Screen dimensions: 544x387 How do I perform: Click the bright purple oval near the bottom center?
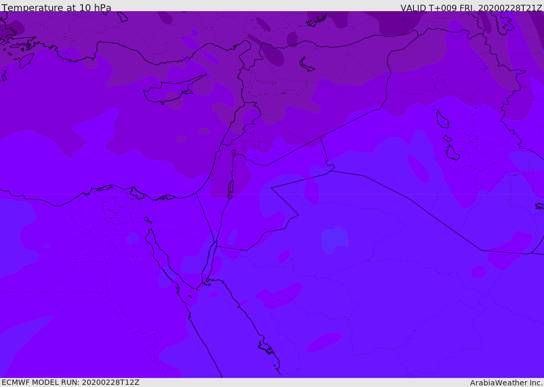tap(323, 342)
